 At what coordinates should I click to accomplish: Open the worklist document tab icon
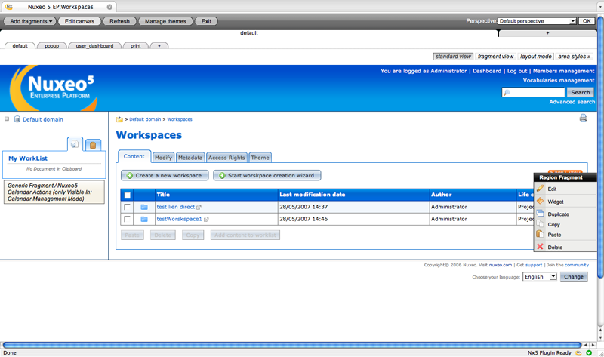coord(75,144)
